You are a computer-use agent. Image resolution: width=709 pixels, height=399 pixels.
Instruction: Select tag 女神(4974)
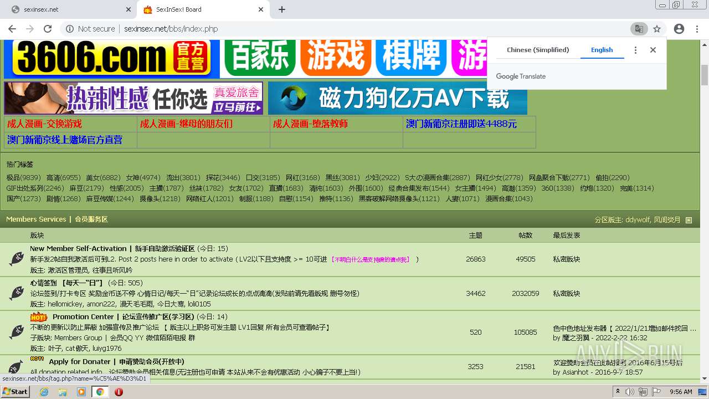point(143,178)
